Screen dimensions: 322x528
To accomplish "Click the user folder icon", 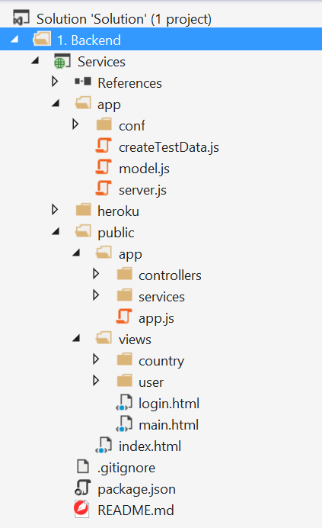I will pyautogui.click(x=125, y=381).
